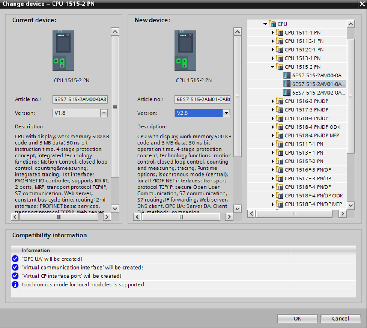Click OK to confirm device change
367x328 pixels.
click(298, 319)
